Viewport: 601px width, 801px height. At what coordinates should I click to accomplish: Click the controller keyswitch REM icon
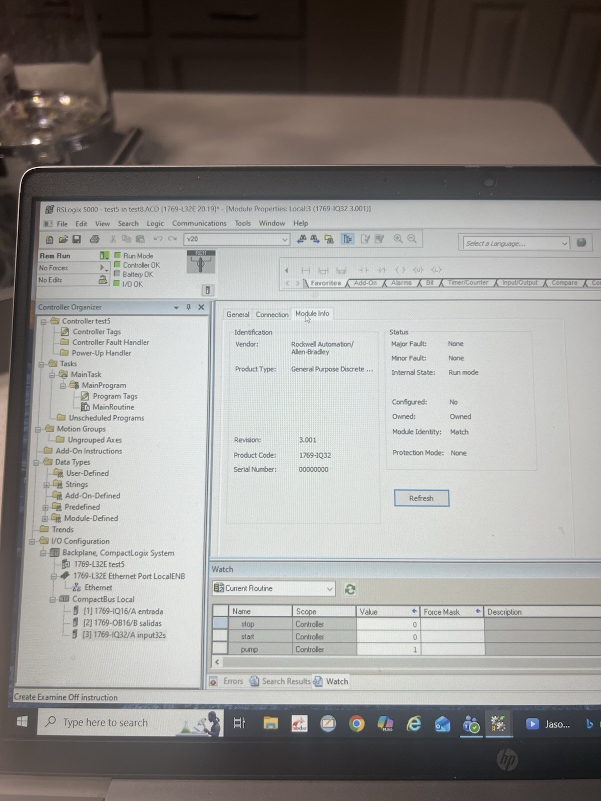click(x=201, y=262)
